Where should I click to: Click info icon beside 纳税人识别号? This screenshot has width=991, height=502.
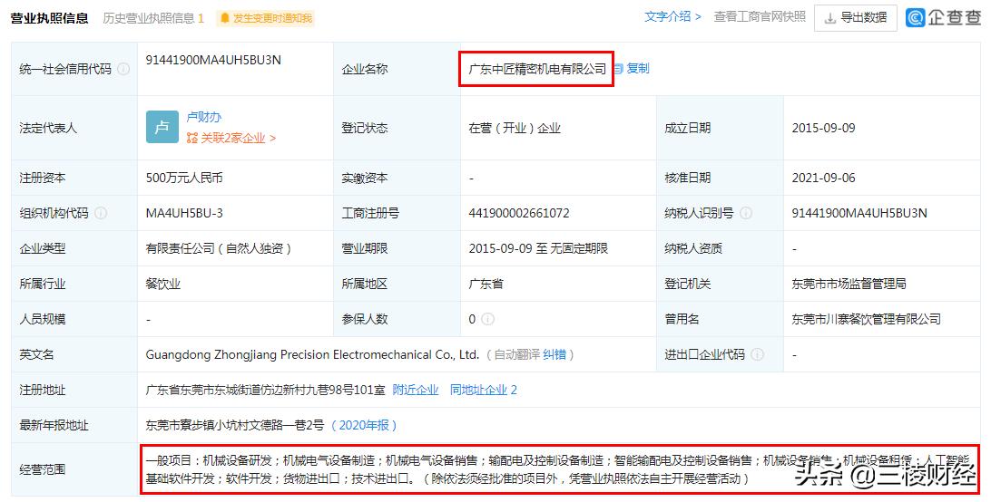click(746, 214)
